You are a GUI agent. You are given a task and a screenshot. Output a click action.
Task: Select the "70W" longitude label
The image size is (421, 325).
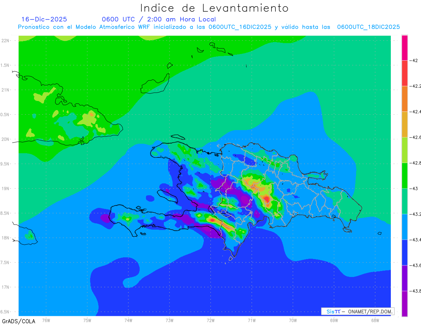click(x=293, y=320)
